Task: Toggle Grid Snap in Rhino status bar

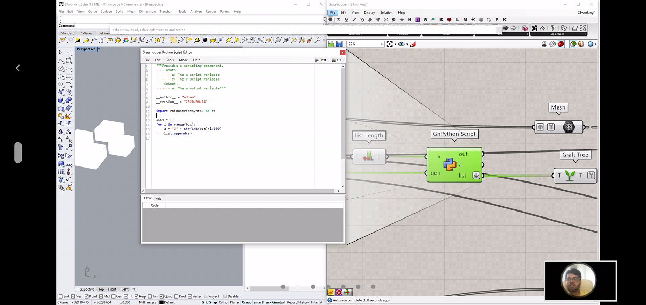Action: (x=209, y=302)
